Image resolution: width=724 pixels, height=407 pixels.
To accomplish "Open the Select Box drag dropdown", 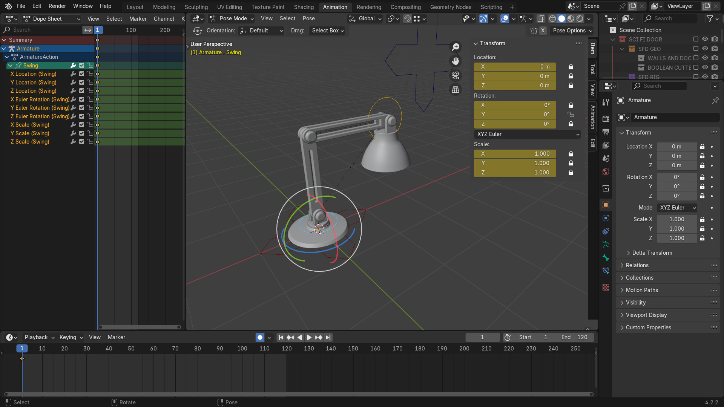I will pyautogui.click(x=328, y=31).
